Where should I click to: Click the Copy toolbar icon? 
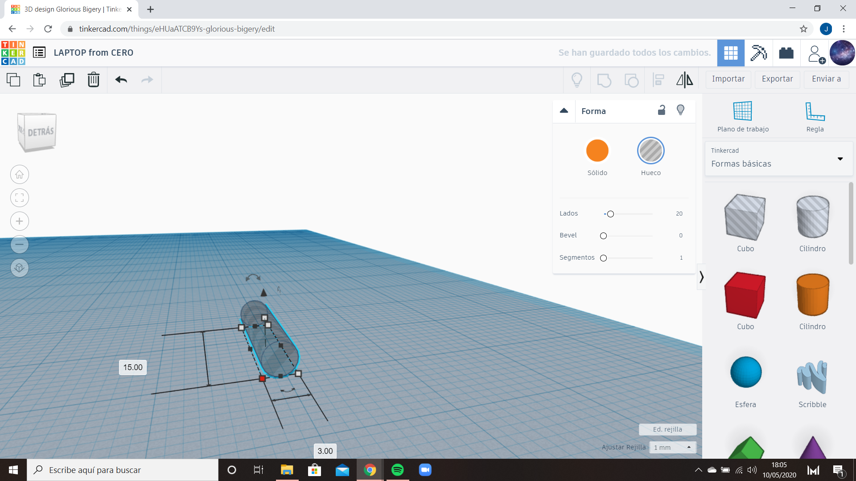click(x=13, y=80)
